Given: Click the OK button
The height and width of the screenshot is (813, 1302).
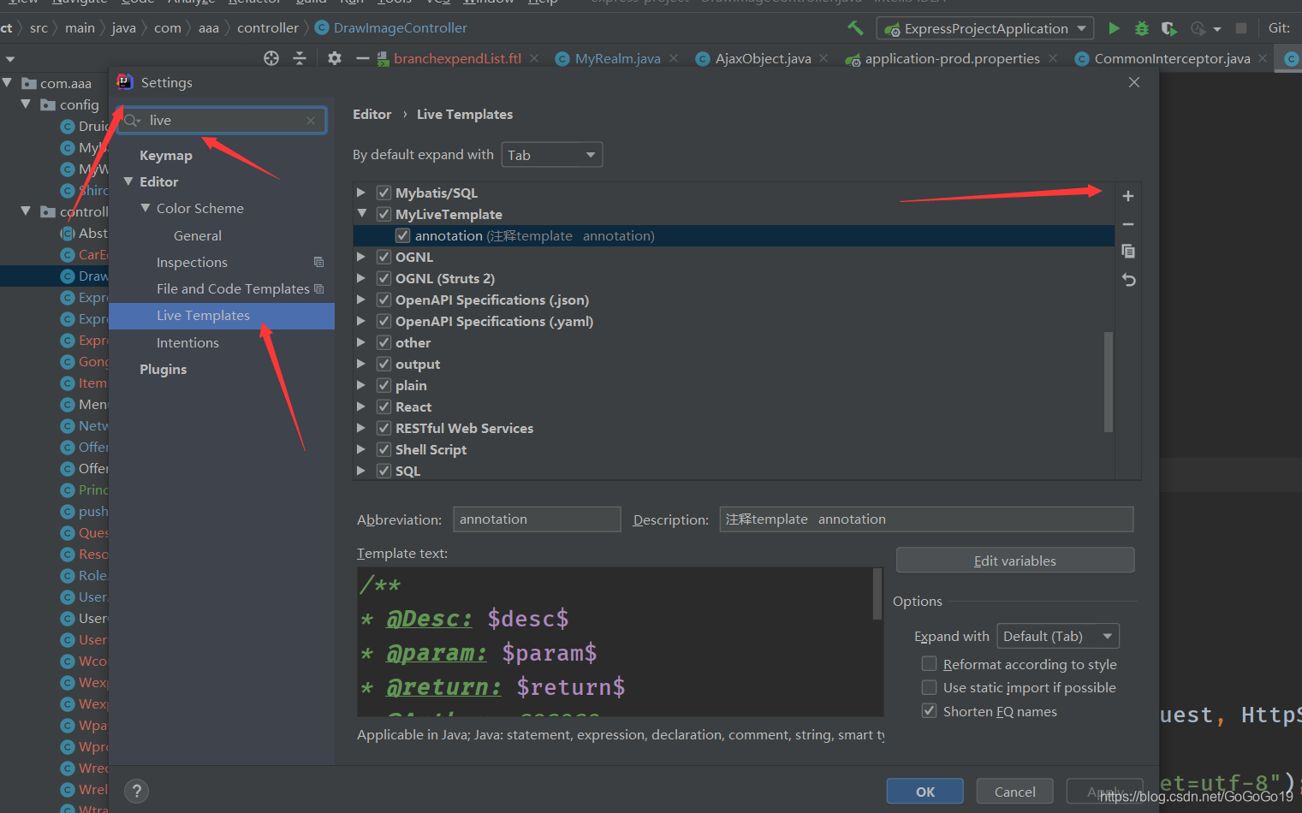Looking at the screenshot, I should click(x=925, y=792).
